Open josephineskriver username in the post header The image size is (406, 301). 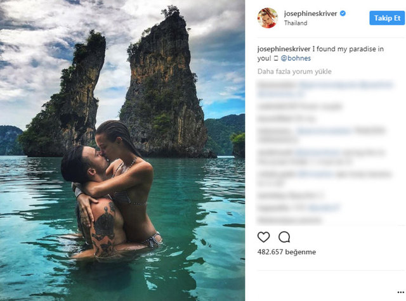[x=310, y=13]
